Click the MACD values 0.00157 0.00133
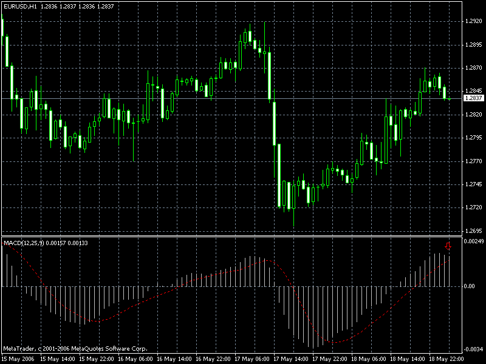486x364 pixels. 67,243
